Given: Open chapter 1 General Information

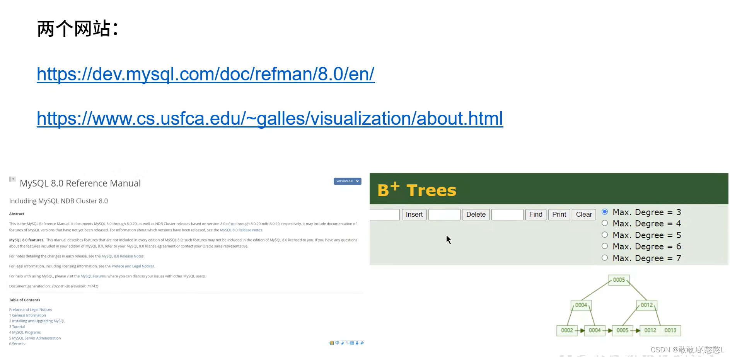Looking at the screenshot, I should tap(27, 315).
